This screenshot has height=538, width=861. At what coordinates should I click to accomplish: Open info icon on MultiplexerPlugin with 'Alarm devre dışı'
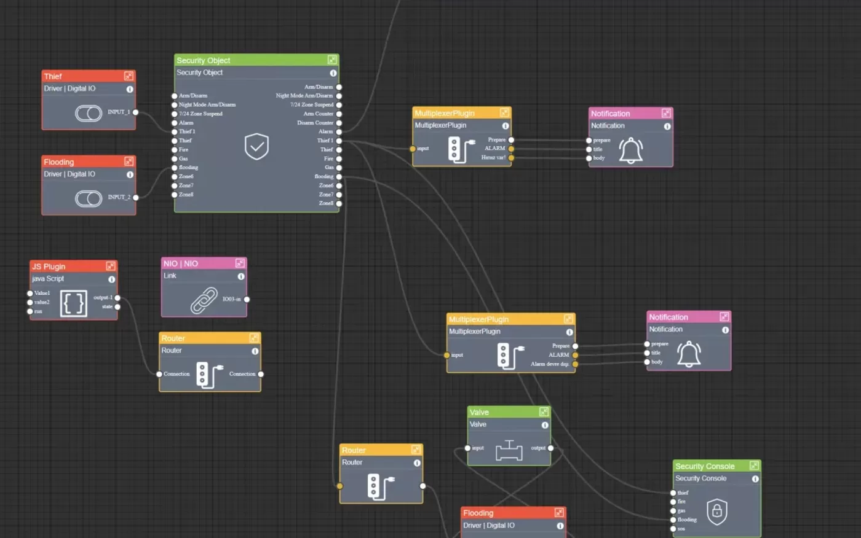click(x=569, y=332)
